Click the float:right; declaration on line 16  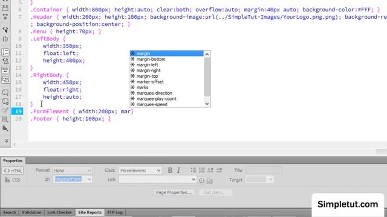click(62, 90)
